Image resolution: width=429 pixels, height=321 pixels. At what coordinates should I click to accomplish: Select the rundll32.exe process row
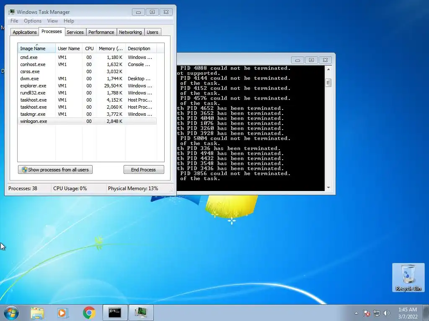87,93
